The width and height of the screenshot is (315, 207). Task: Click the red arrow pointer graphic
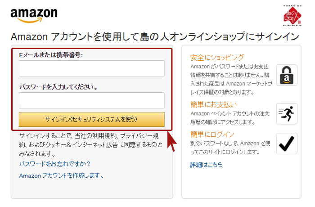[x=172, y=141]
